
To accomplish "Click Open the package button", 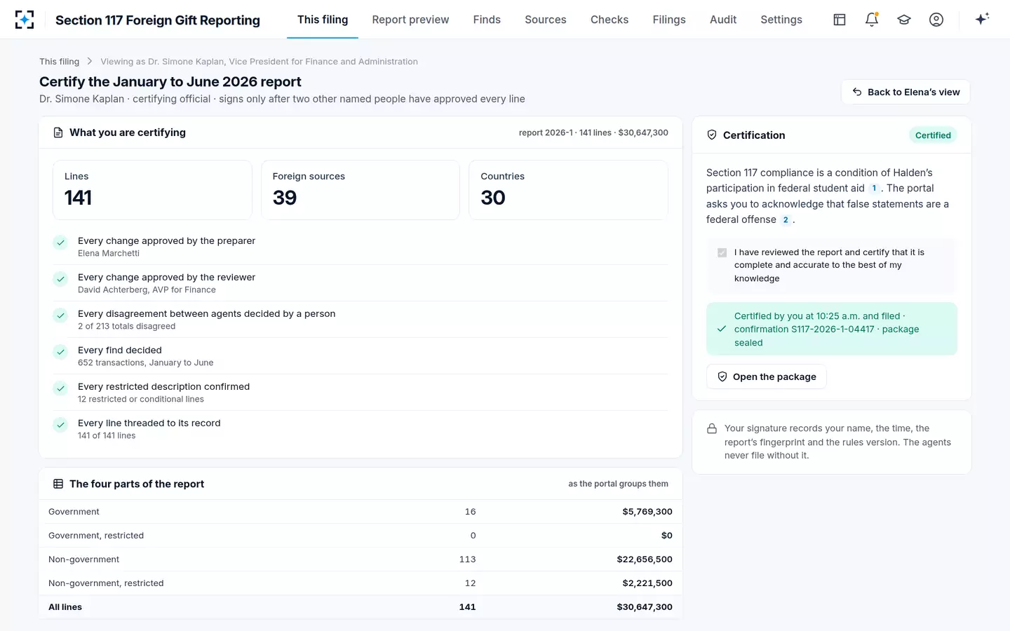I will pos(767,376).
